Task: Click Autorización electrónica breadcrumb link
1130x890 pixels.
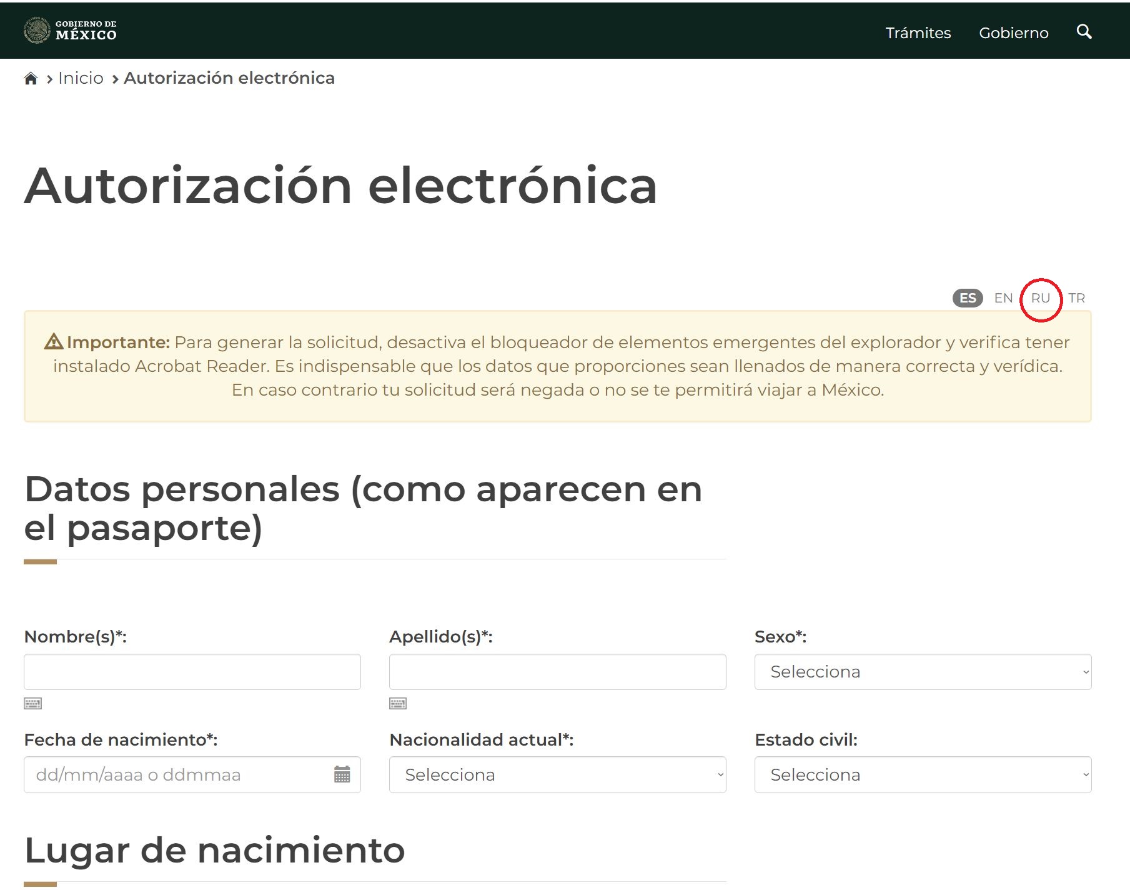Action: tap(229, 78)
